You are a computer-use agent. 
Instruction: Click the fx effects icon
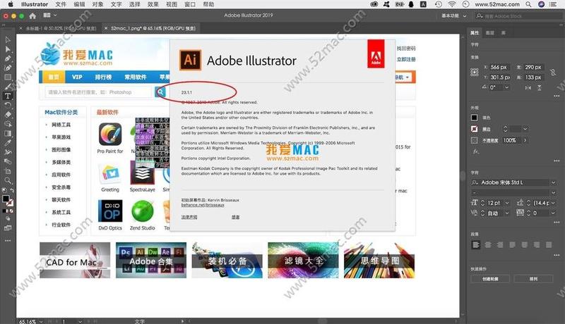coord(475,151)
